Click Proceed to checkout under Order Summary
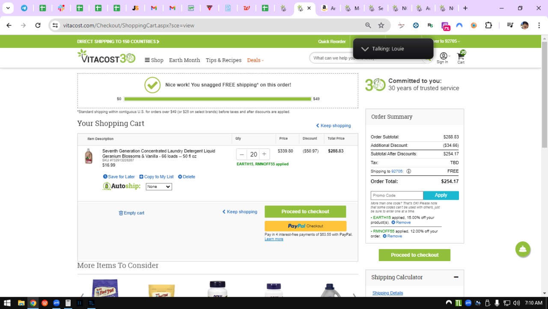The image size is (548, 309). point(414,255)
